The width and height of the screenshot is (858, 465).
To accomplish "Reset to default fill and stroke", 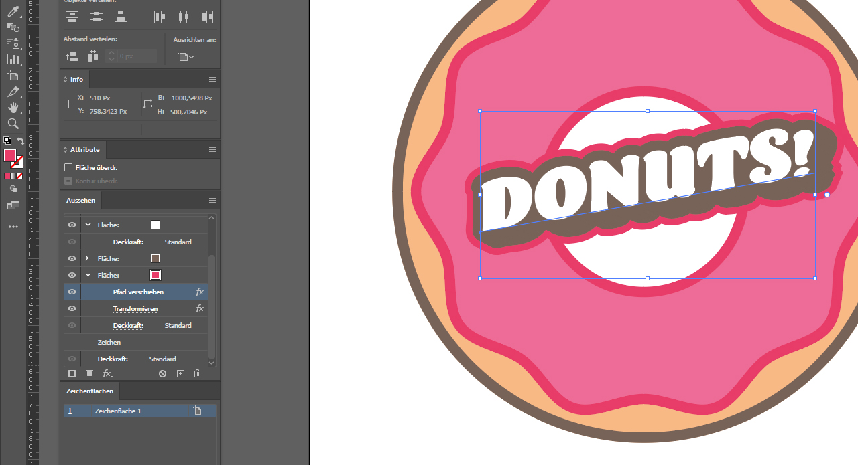I will pyautogui.click(x=7, y=141).
